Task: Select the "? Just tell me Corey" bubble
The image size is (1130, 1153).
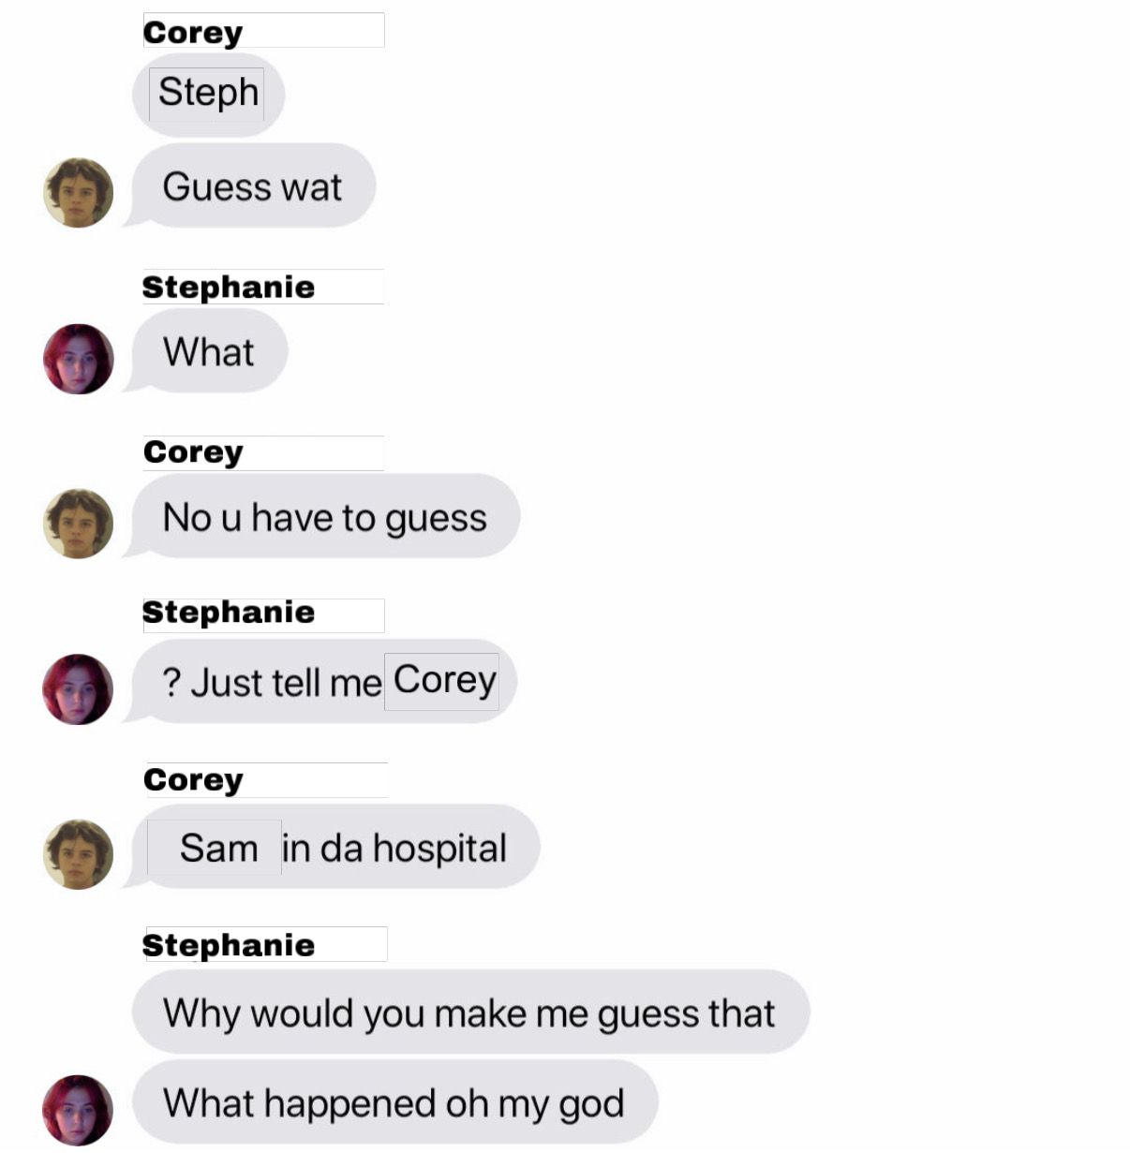Action: click(321, 681)
